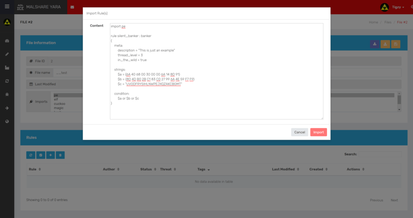Click the hamburger menu icon
This screenshot has width=413, height=218.
pyautogui.click(x=7, y=6)
